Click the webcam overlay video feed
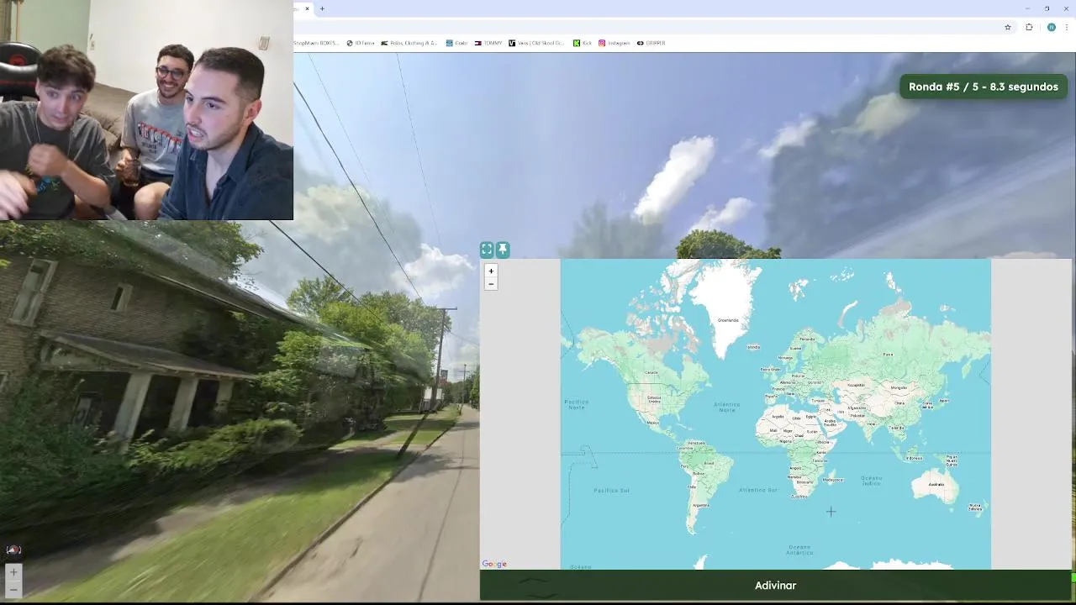Image resolution: width=1076 pixels, height=605 pixels. [x=146, y=110]
